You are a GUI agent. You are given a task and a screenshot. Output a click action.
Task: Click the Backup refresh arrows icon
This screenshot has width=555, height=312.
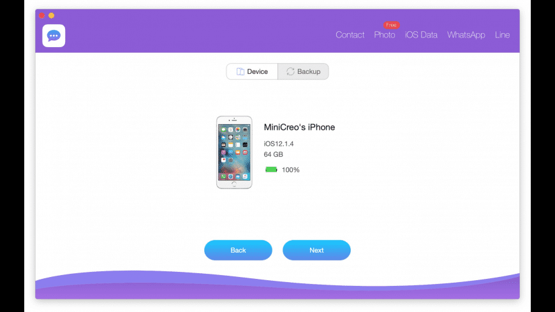[x=291, y=71]
